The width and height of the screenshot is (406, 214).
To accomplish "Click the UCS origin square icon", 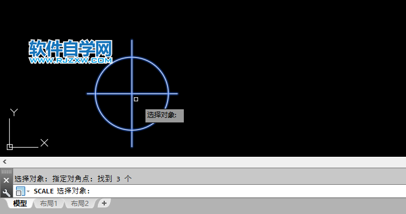I will (x=10, y=147).
